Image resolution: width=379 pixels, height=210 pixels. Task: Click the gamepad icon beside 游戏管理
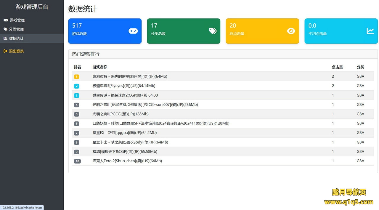[x=6, y=20]
